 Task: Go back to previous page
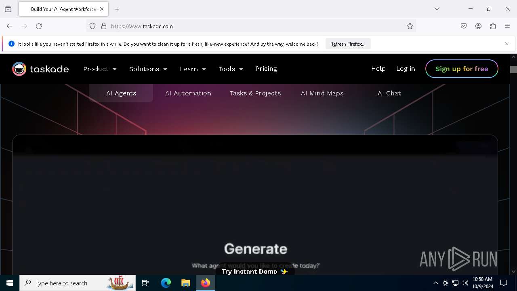click(10, 26)
